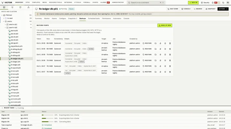The width and height of the screenshot is (231, 129).
Task: Click the lgcy-app-04 migration progress bar
Action: click(x=47, y=122)
